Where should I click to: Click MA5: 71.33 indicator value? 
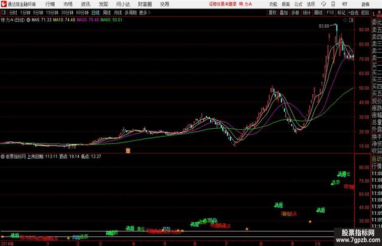pyautogui.click(x=41, y=20)
